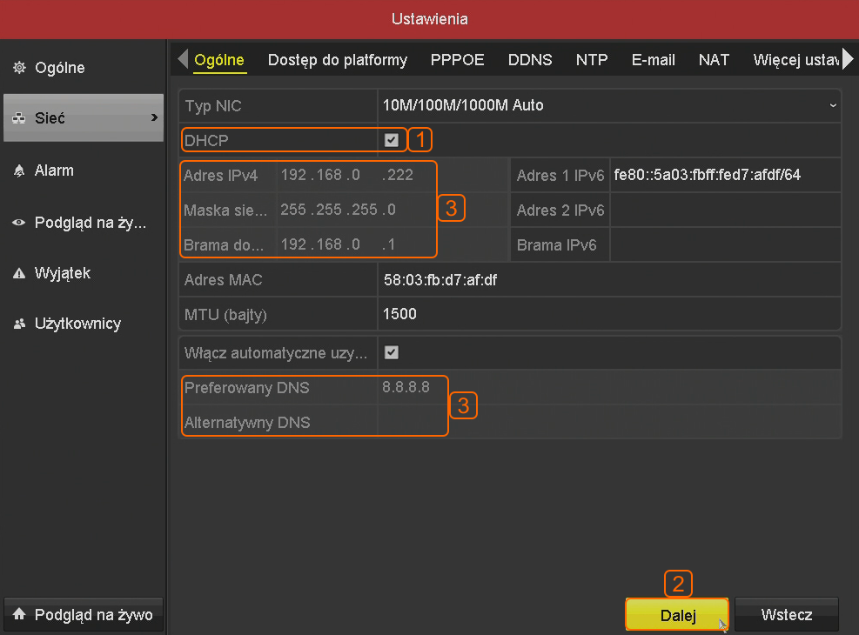Click the eye icon for Podgląd na żywo settings
The width and height of the screenshot is (859, 635).
pos(19,223)
